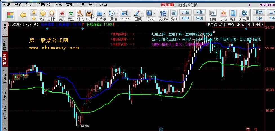Toggle the 窗 window option
The height and width of the screenshot is (131, 275).
(x=243, y=24)
